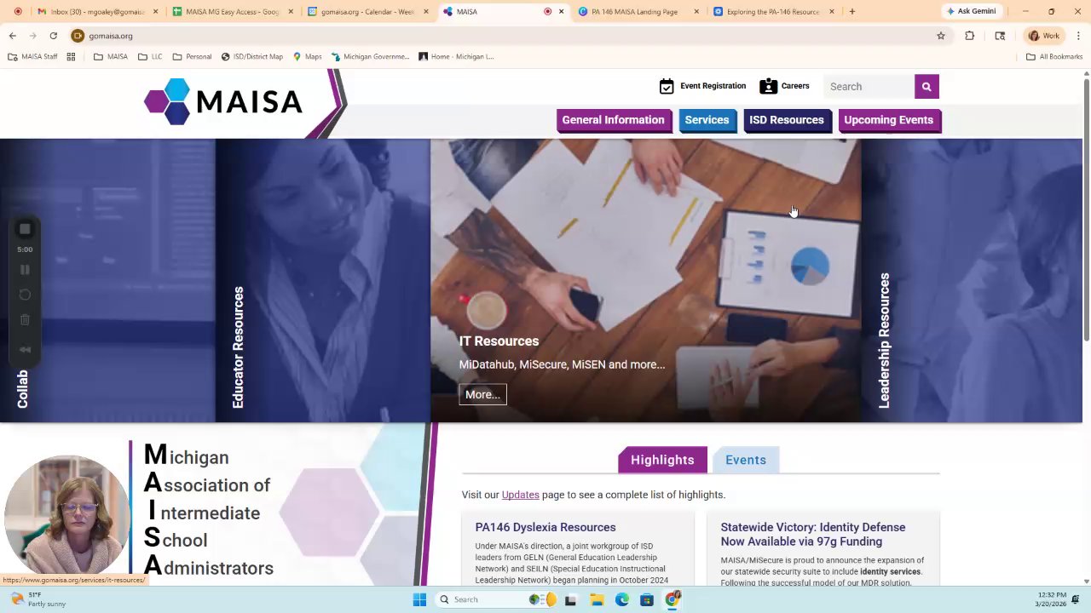Click the gomaisa.org address bar
The image size is (1091, 613).
tap(503, 36)
